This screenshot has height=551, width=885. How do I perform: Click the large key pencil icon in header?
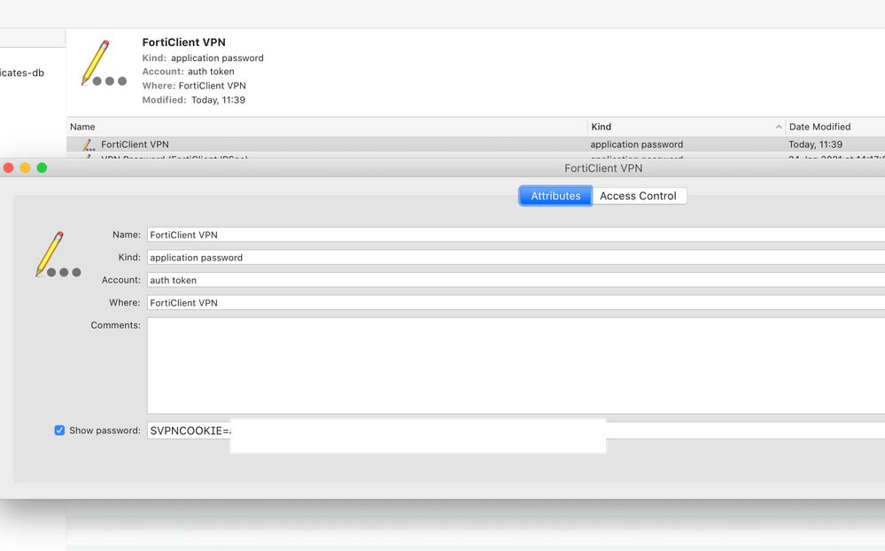click(x=104, y=63)
